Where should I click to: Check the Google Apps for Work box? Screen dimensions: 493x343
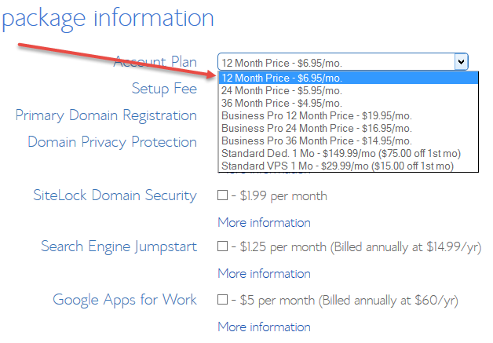[x=223, y=300]
